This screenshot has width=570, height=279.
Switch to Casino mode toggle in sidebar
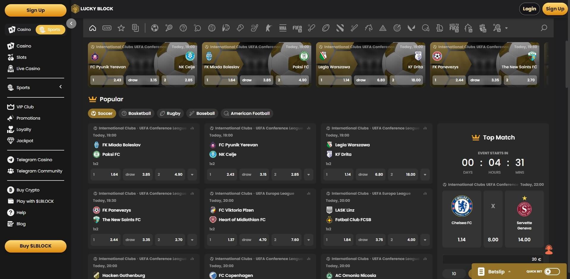point(20,29)
